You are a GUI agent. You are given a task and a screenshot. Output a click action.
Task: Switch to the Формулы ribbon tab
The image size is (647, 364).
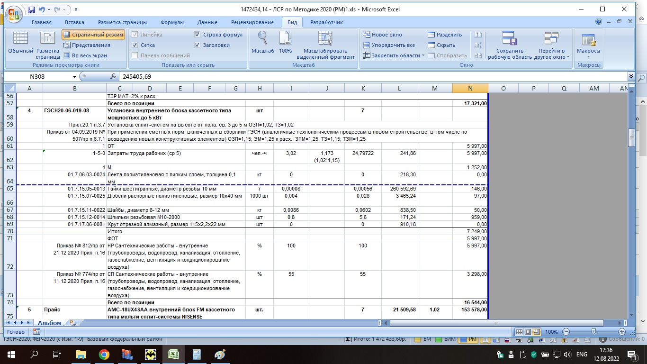(172, 22)
